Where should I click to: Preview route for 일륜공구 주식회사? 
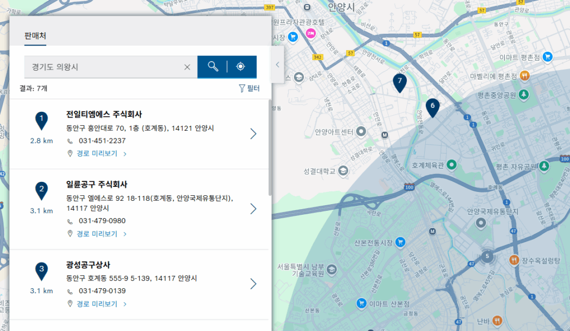coord(97,234)
